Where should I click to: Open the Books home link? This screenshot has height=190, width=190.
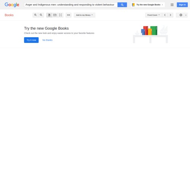[9, 15]
